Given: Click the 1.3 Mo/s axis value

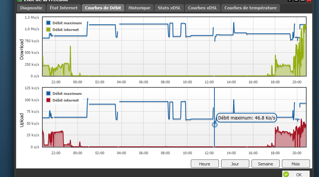Looking at the screenshot, I should coord(32,18).
